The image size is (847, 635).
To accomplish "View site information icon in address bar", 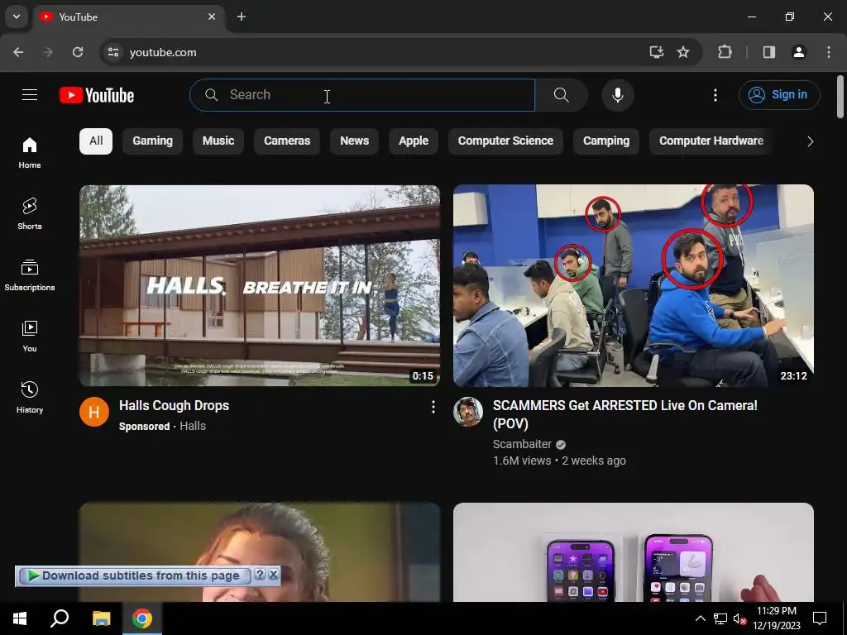I will tap(113, 52).
